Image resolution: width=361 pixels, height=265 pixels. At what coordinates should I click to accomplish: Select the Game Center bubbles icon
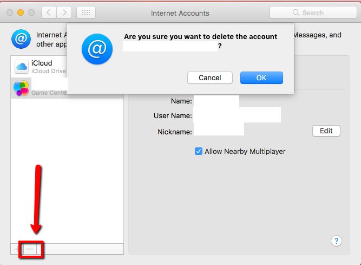pyautogui.click(x=21, y=88)
